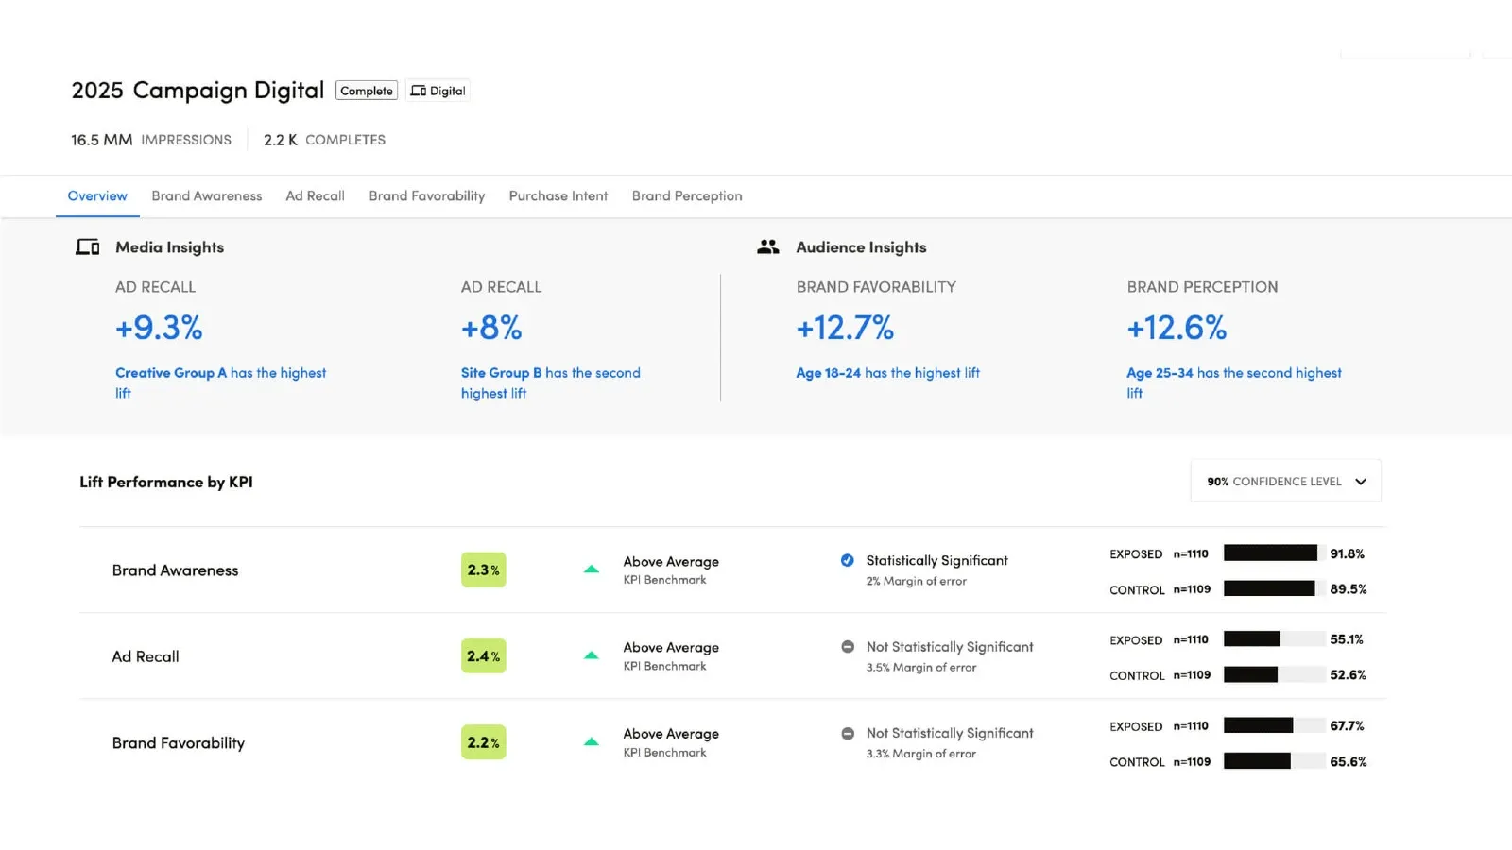Open the Brand Awareness tab
Screen dimensions: 1512x850
pyautogui.click(x=207, y=196)
